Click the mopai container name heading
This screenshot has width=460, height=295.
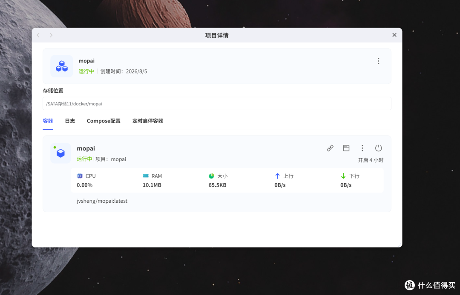tap(86, 148)
